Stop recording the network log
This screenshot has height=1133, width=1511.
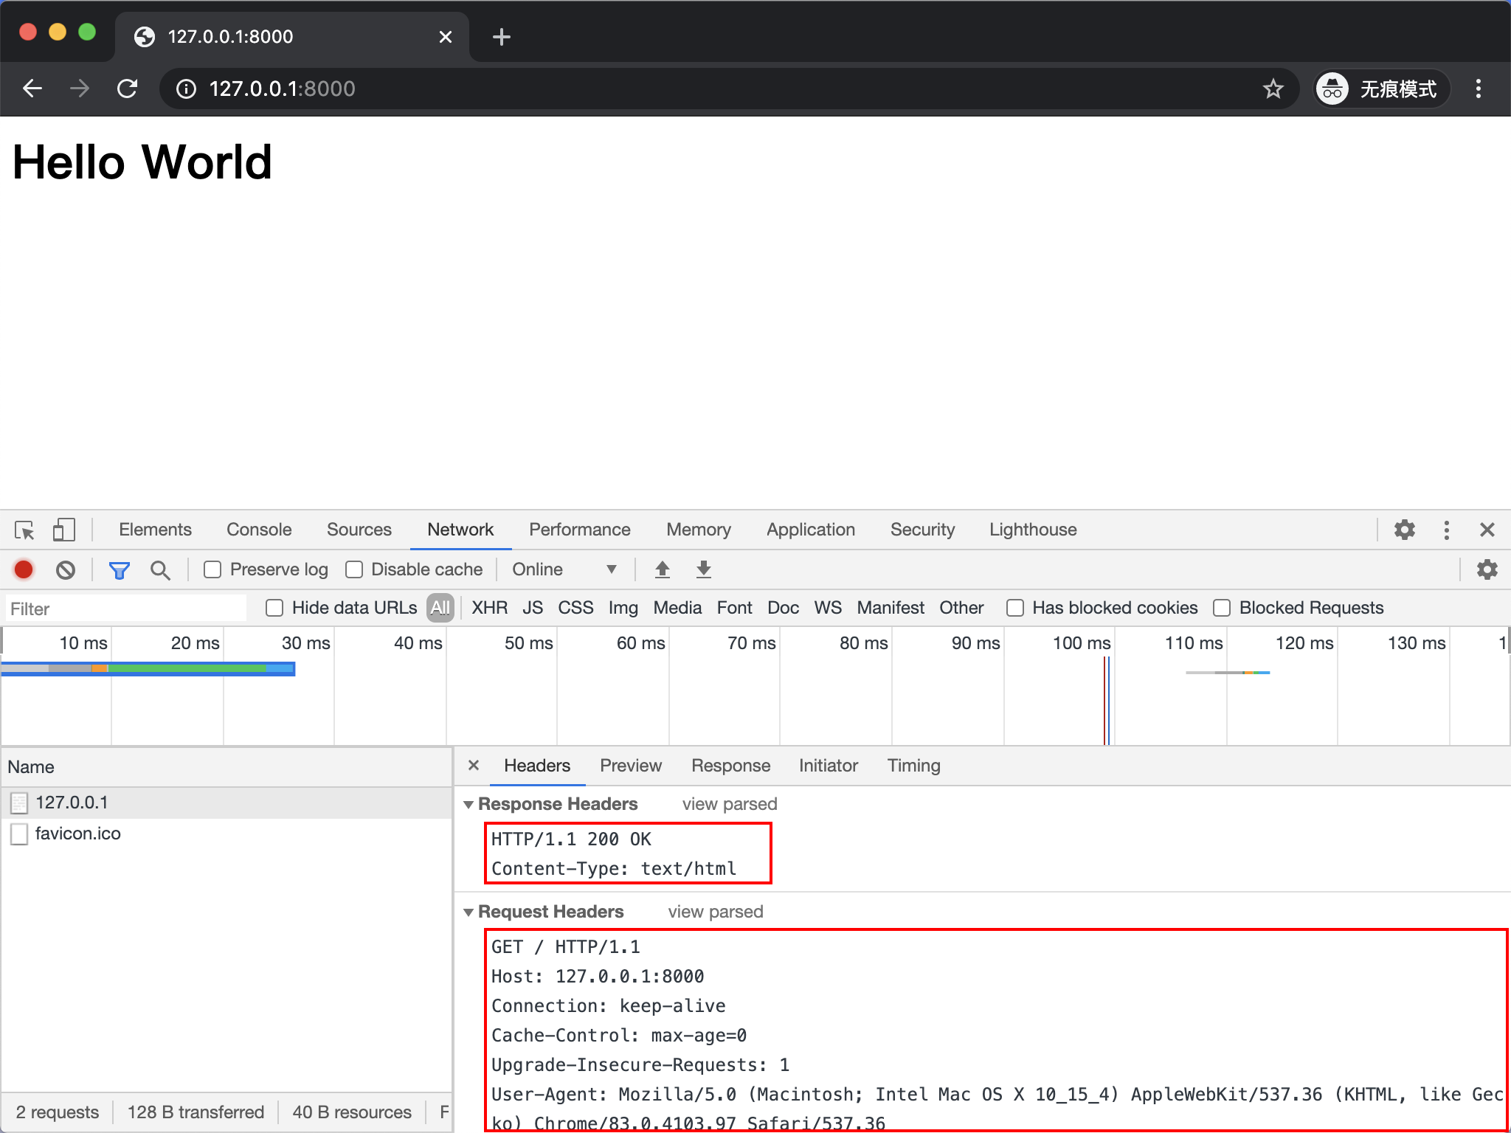click(23, 569)
